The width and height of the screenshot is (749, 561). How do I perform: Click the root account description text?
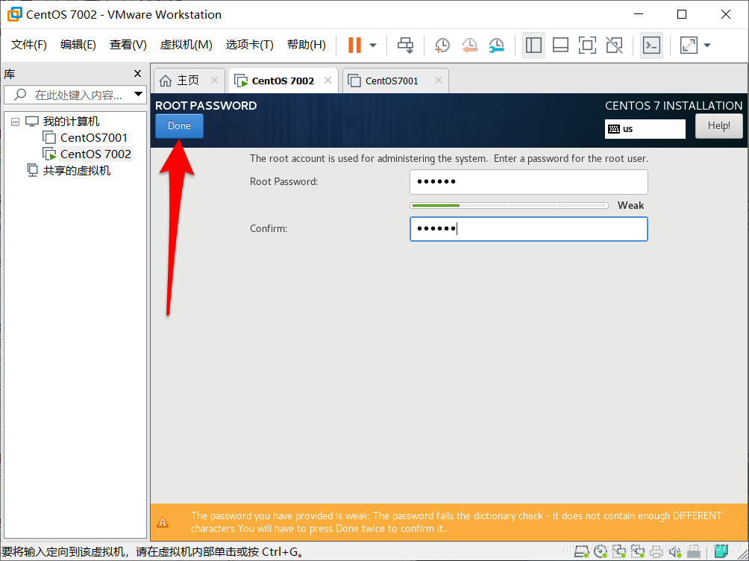click(449, 159)
